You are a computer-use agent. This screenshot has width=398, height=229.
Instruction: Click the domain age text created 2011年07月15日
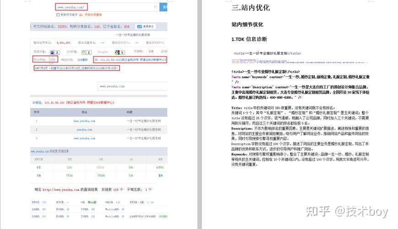click(x=76, y=68)
